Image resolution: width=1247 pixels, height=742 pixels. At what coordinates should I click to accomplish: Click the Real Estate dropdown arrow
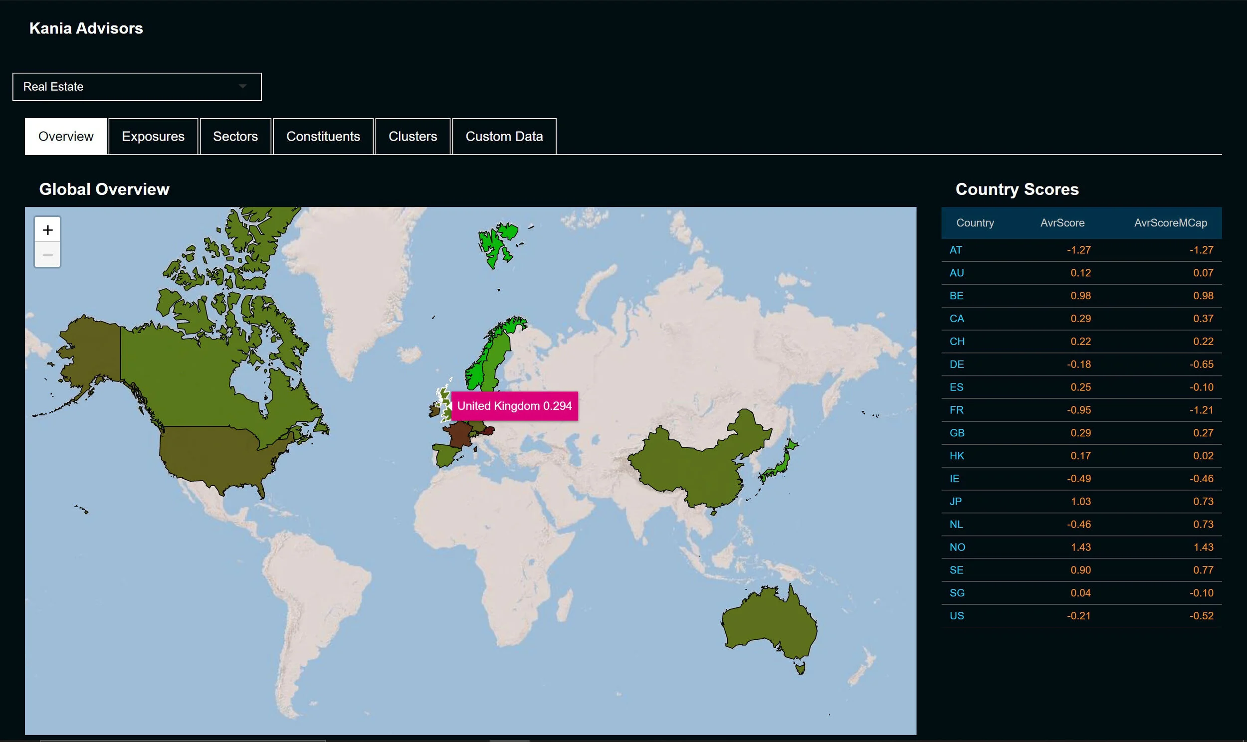(242, 86)
